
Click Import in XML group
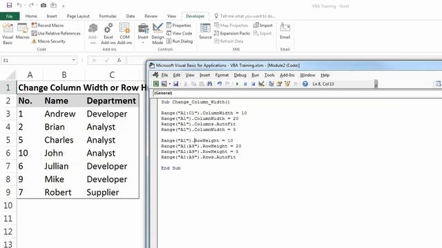click(262, 25)
